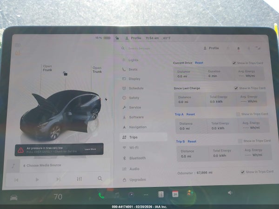
Task: Open the all apps three-dots icon
Action: pyautogui.click(x=146, y=195)
